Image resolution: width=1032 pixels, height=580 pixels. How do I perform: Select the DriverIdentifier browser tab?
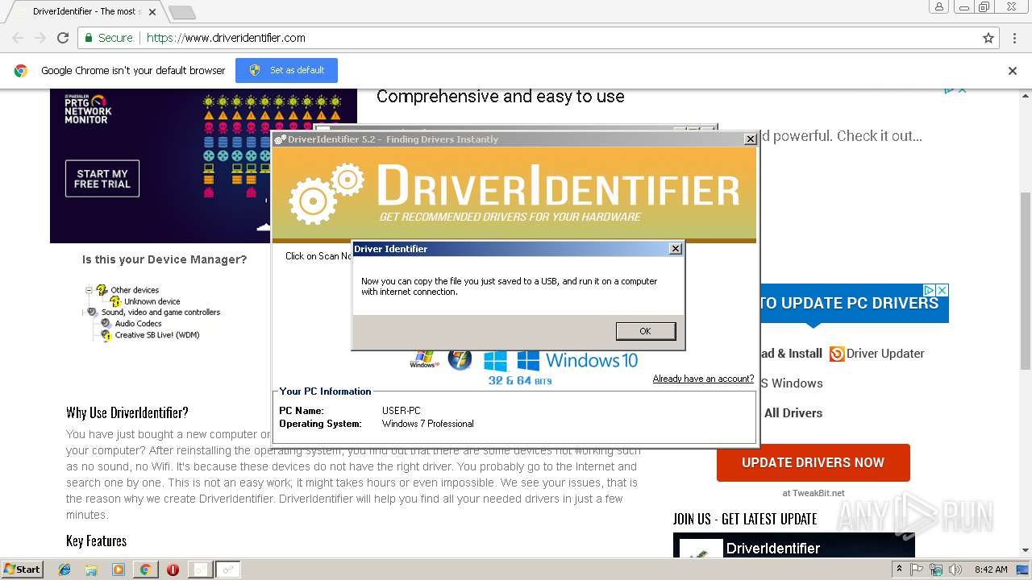(86, 12)
